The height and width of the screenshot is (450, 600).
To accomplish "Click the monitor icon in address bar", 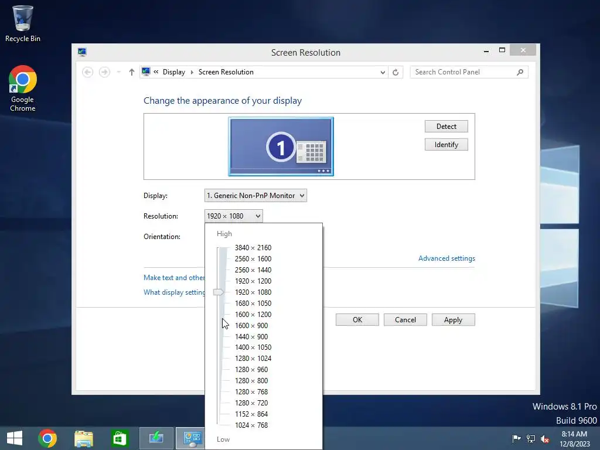I will (146, 71).
